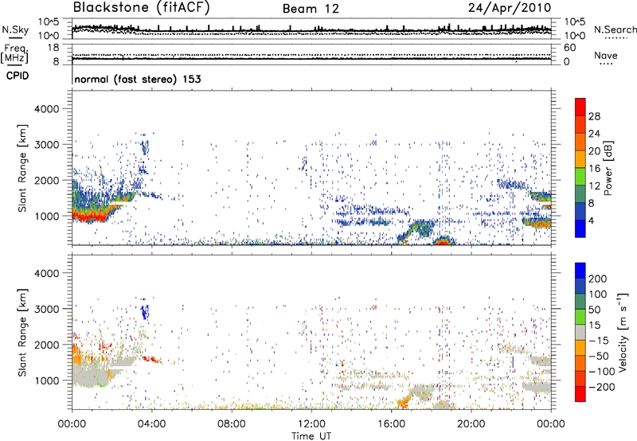Click the '1000' tick in velocity panel

46,381
